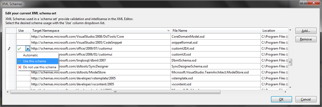322x107 pixels.
Task: Click the Add... button
Action: point(306,31)
